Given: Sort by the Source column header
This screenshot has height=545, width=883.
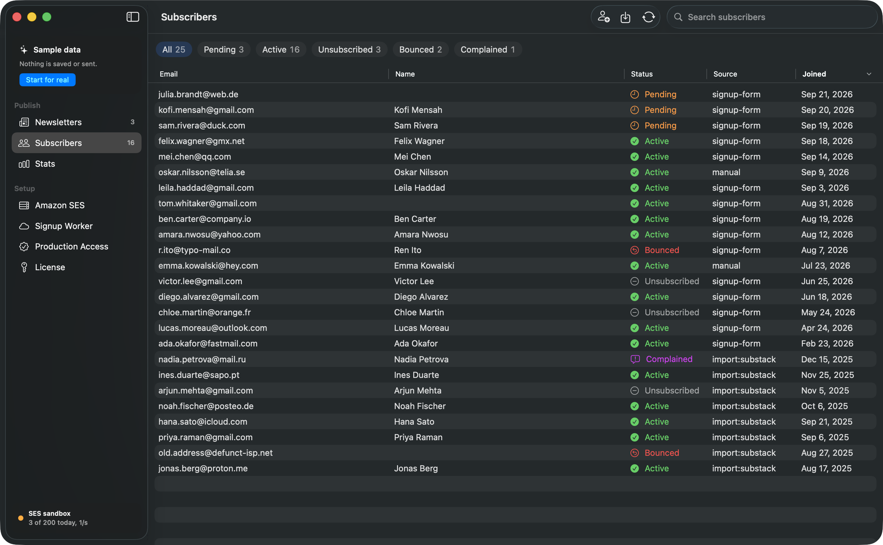Looking at the screenshot, I should coord(725,74).
